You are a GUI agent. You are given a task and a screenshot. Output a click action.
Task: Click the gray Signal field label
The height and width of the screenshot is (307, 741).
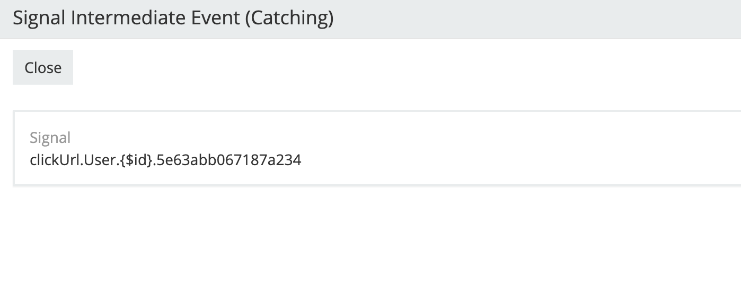(50, 138)
